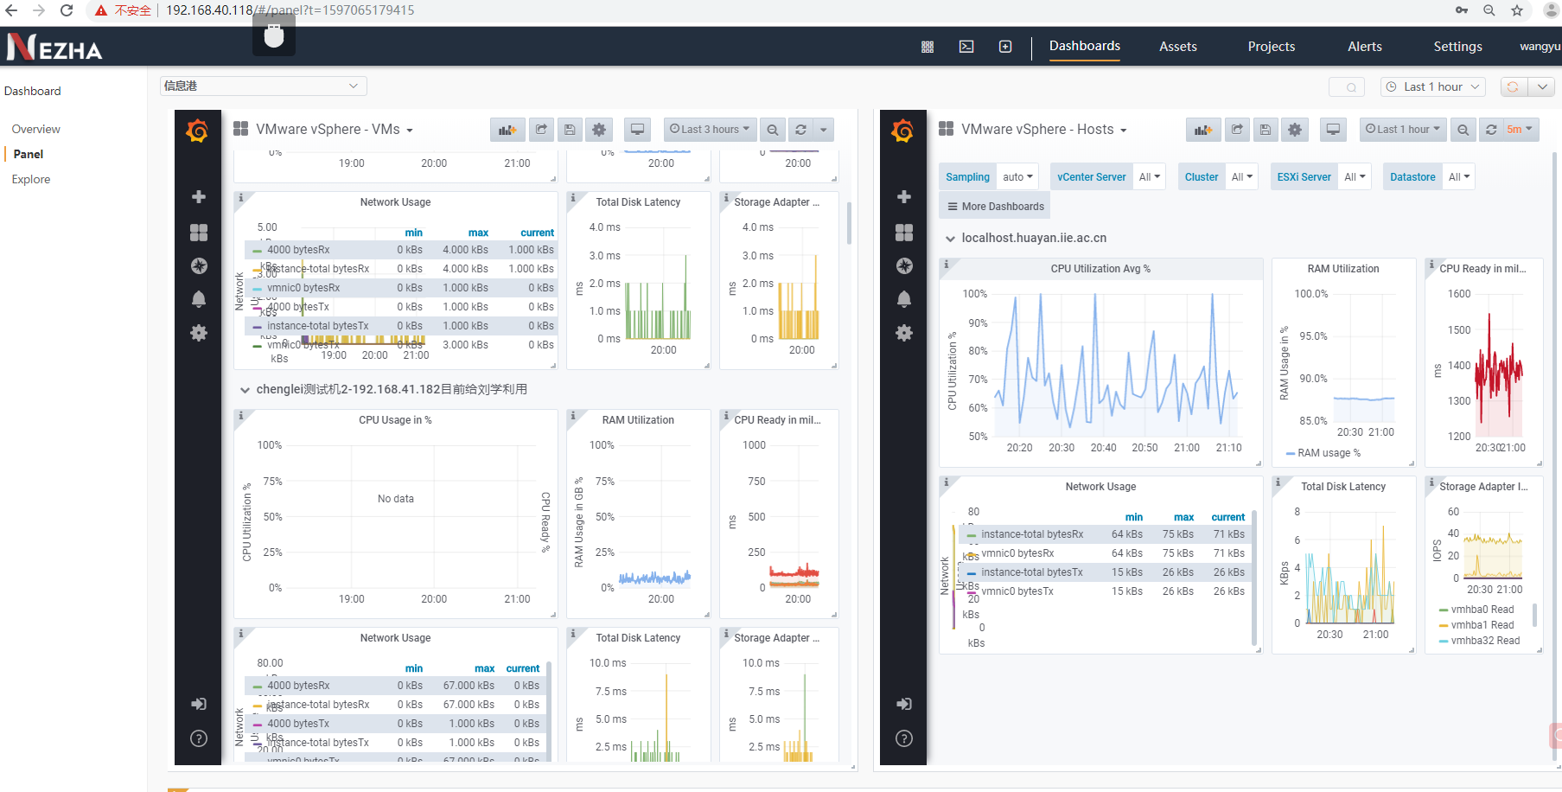The image size is (1562, 792).
Task: Open the ESXi Server All dropdown
Action: [x=1355, y=177]
